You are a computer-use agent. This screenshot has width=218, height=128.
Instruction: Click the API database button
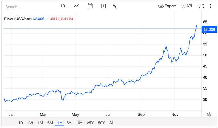click(x=187, y=6)
